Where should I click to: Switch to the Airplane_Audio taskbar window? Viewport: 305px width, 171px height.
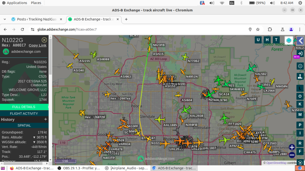[x=126, y=168]
